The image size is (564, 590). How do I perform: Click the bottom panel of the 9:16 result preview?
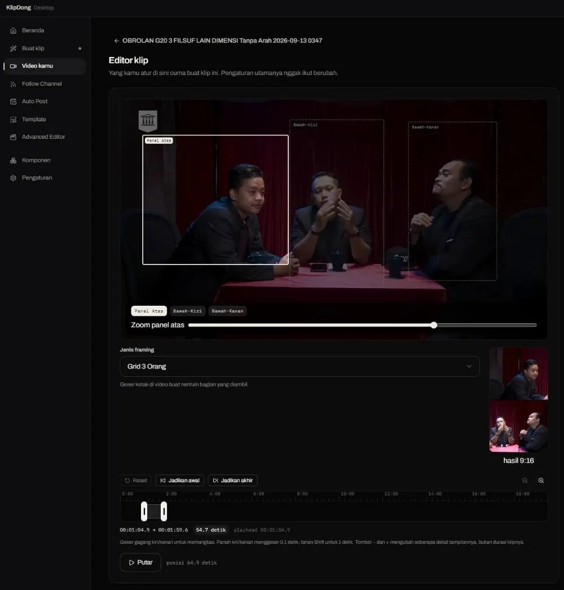click(x=518, y=426)
